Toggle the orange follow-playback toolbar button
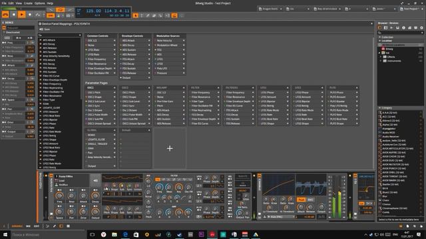 click(174, 16)
